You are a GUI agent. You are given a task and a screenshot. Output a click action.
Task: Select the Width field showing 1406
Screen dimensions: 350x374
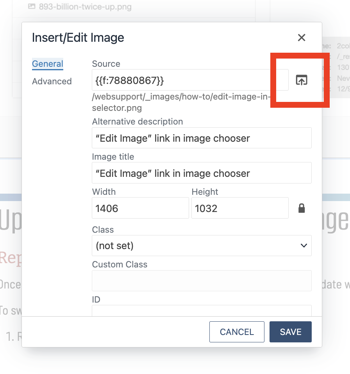(x=140, y=208)
